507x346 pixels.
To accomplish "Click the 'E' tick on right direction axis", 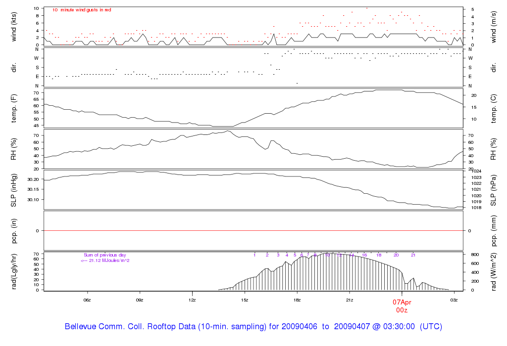I will click(470, 77).
